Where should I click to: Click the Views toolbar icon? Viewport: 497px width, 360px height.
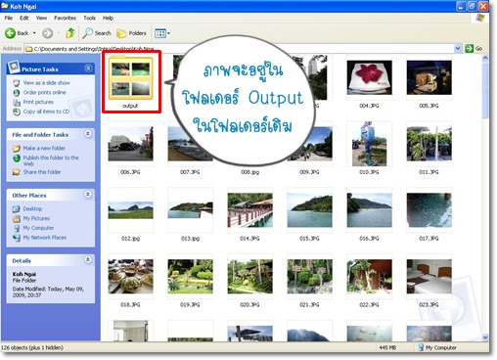(x=162, y=33)
